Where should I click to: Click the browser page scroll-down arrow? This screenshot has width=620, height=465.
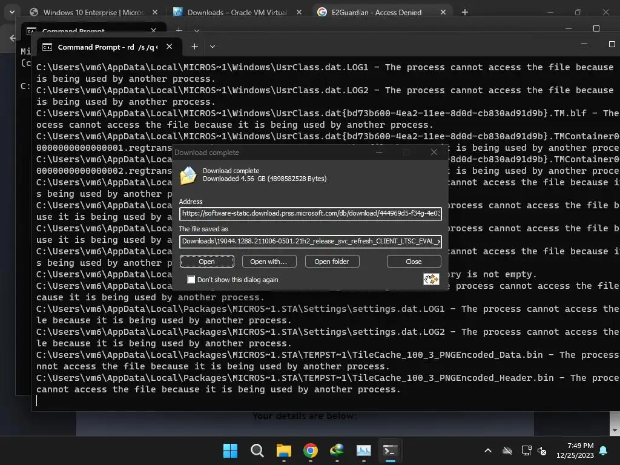(x=615, y=430)
